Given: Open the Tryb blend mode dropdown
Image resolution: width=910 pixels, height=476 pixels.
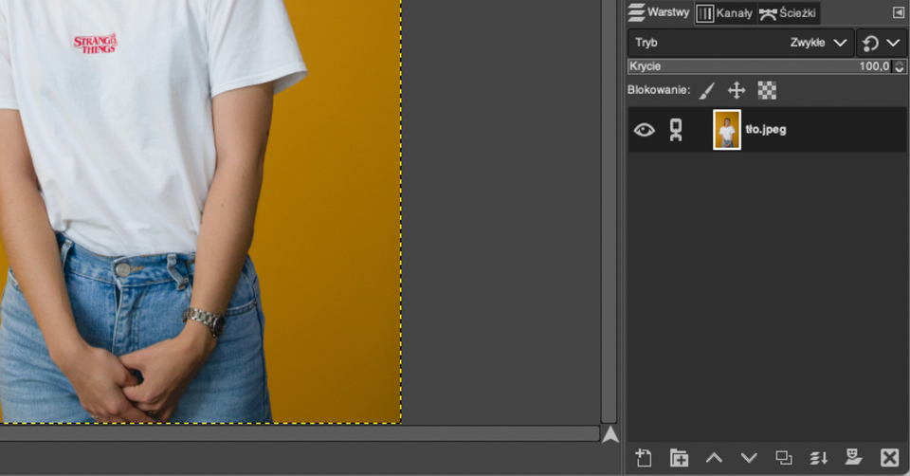Looking at the screenshot, I should pos(740,43).
